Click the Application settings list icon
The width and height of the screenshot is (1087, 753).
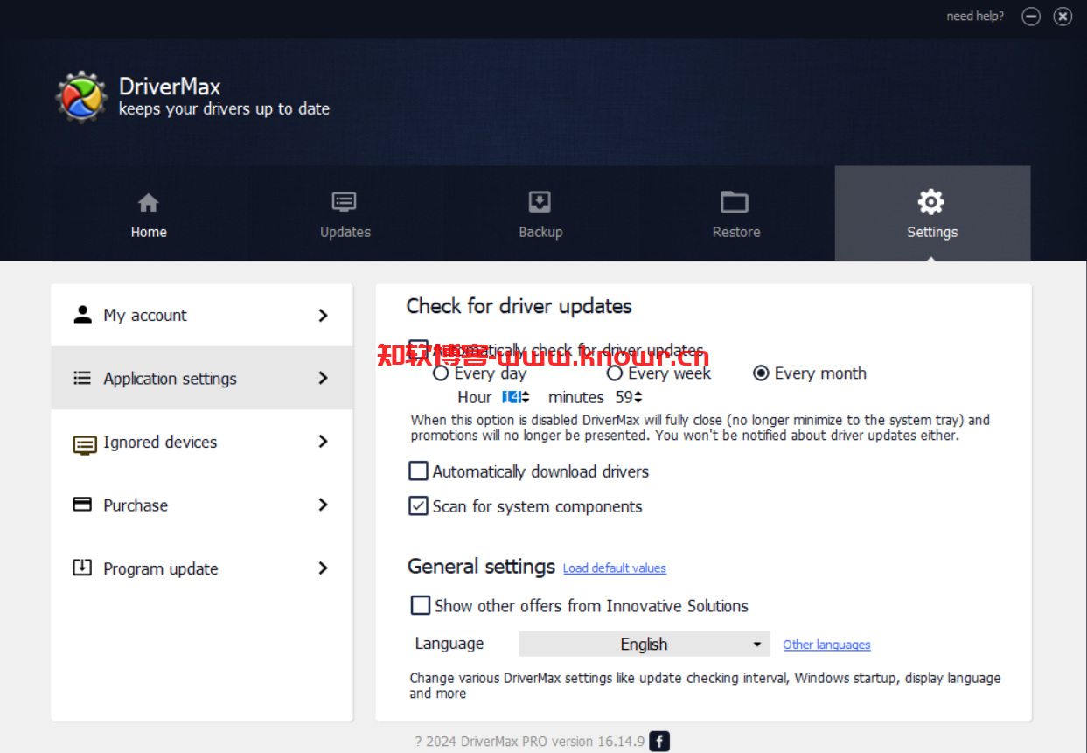tap(82, 378)
